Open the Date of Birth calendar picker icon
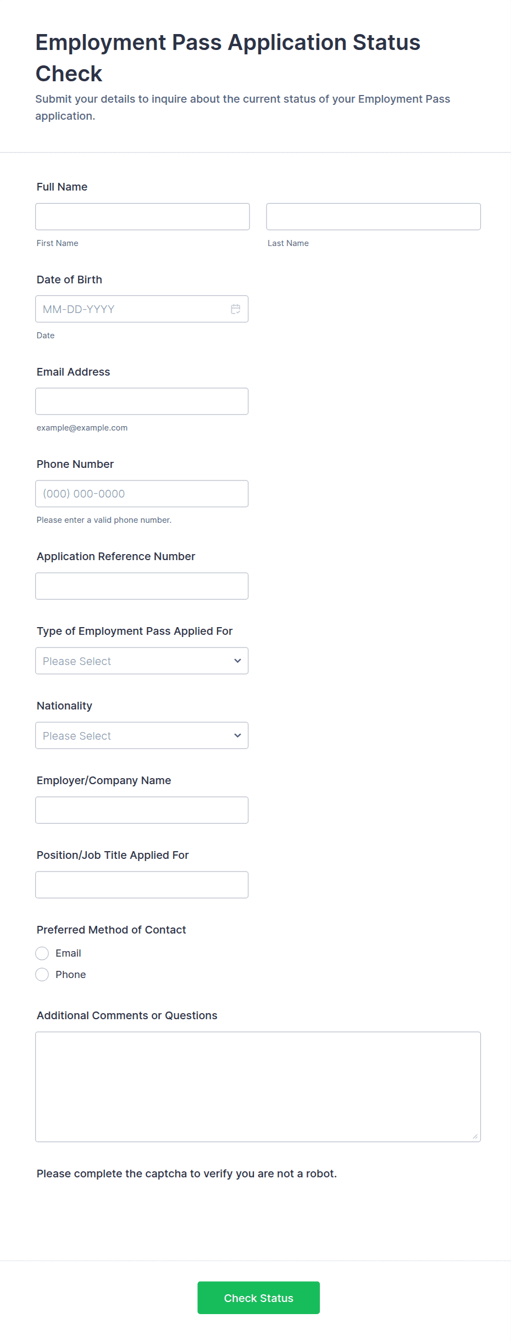This screenshot has width=511, height=1341. click(x=235, y=309)
